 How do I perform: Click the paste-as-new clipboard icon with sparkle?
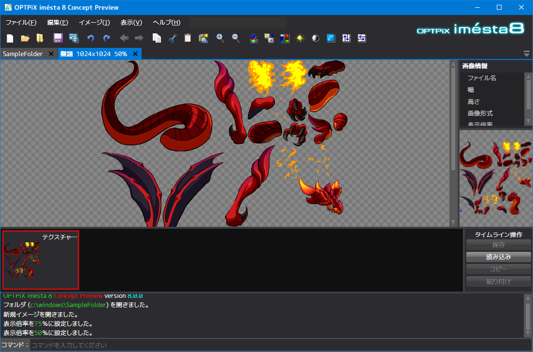pyautogui.click(x=203, y=38)
